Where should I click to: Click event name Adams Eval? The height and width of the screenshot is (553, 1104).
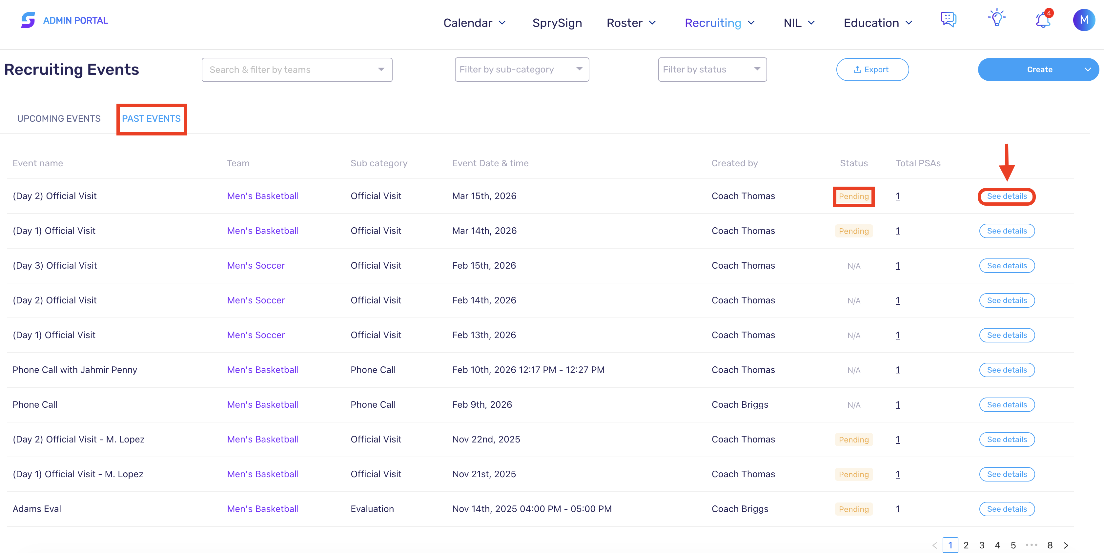pos(37,509)
